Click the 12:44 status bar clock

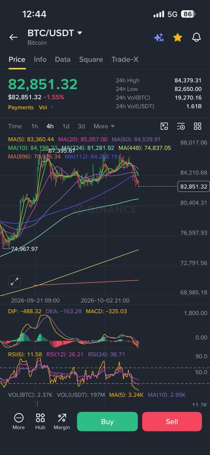coord(34,14)
